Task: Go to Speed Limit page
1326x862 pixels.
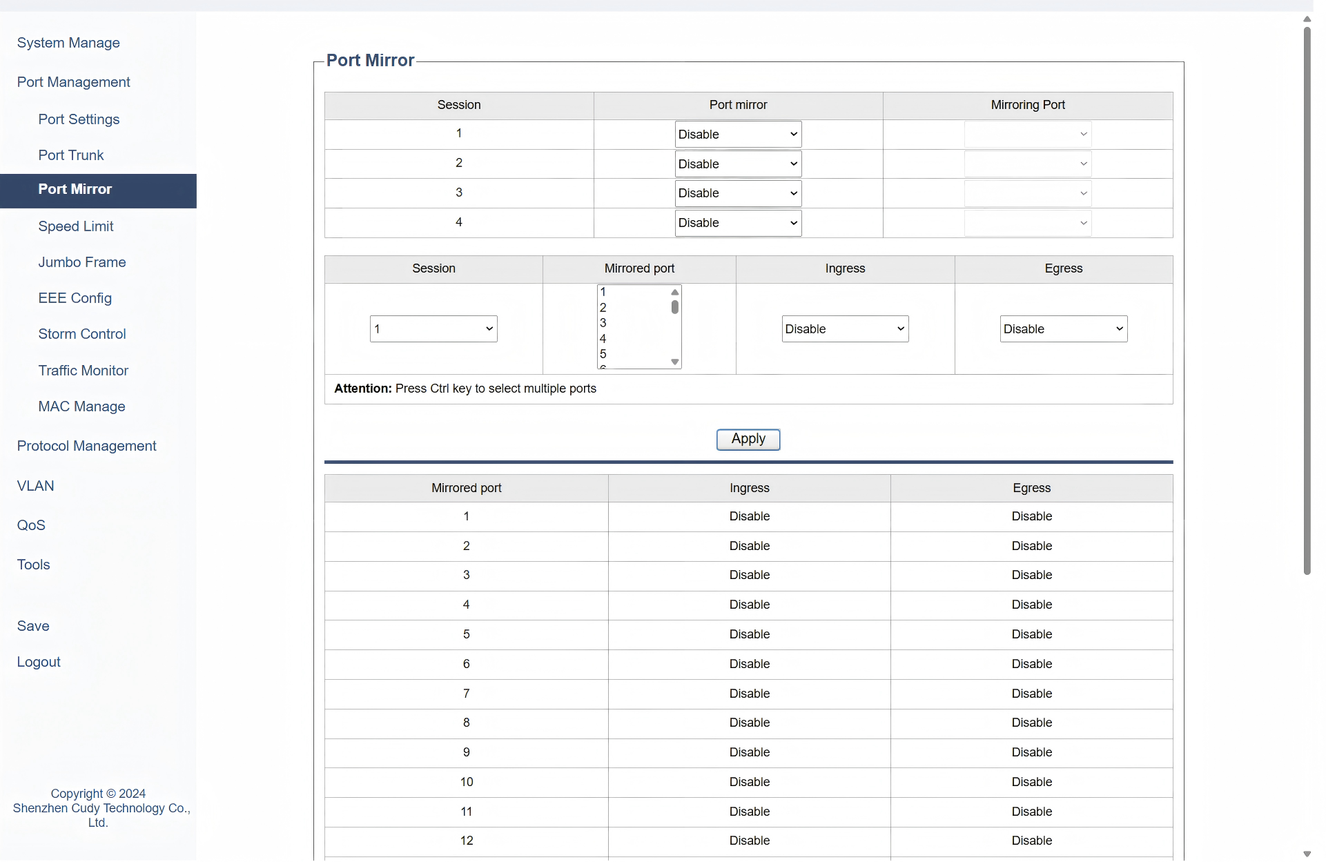Action: (x=76, y=226)
